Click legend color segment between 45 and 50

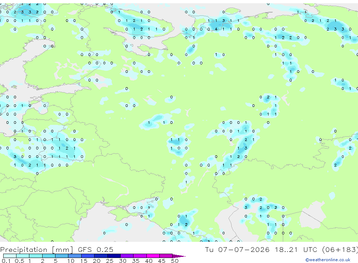(x=166, y=256)
